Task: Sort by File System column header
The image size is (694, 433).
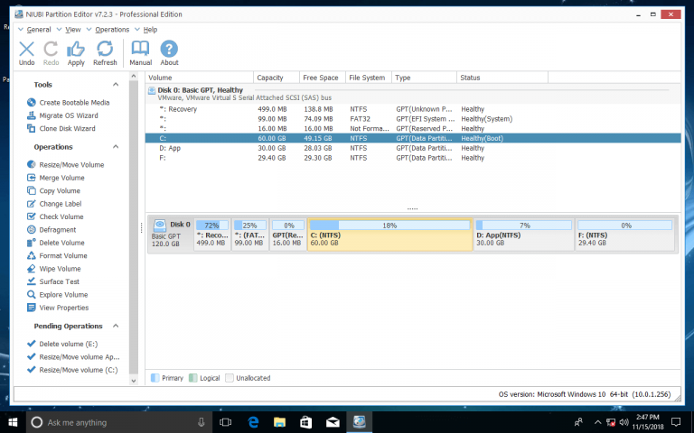Action: [369, 78]
